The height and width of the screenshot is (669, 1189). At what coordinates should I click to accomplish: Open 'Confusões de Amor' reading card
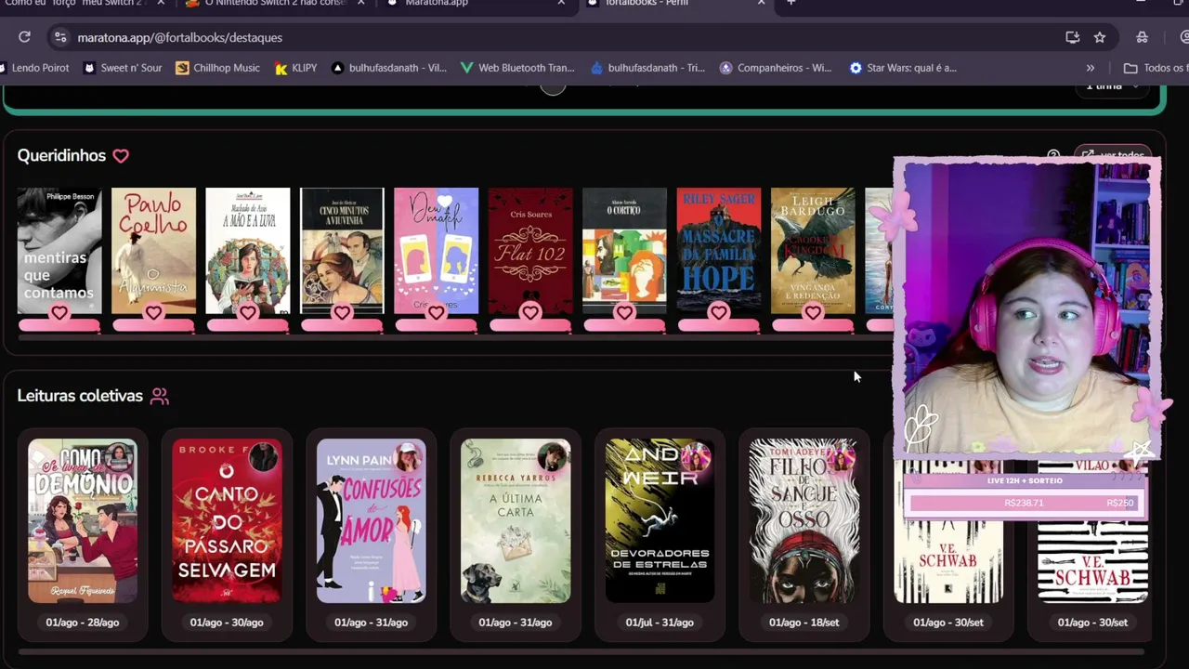[372, 534]
